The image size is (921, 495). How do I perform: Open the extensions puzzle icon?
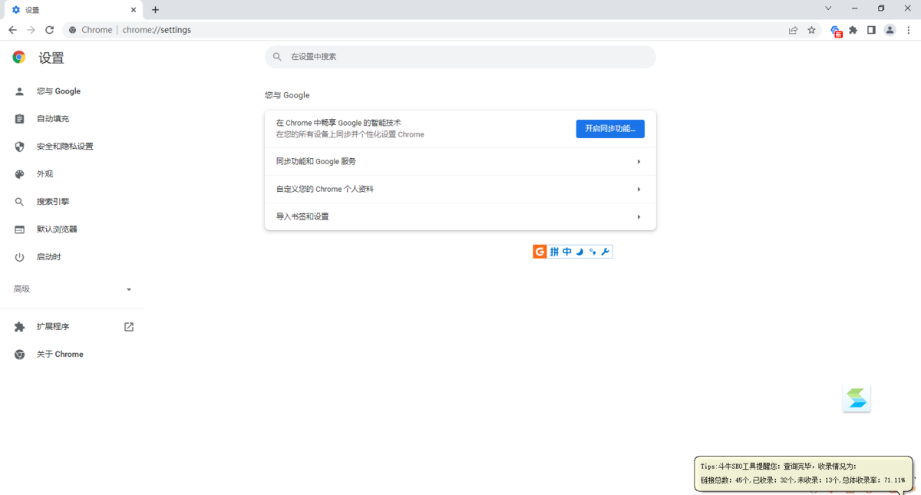pos(853,30)
